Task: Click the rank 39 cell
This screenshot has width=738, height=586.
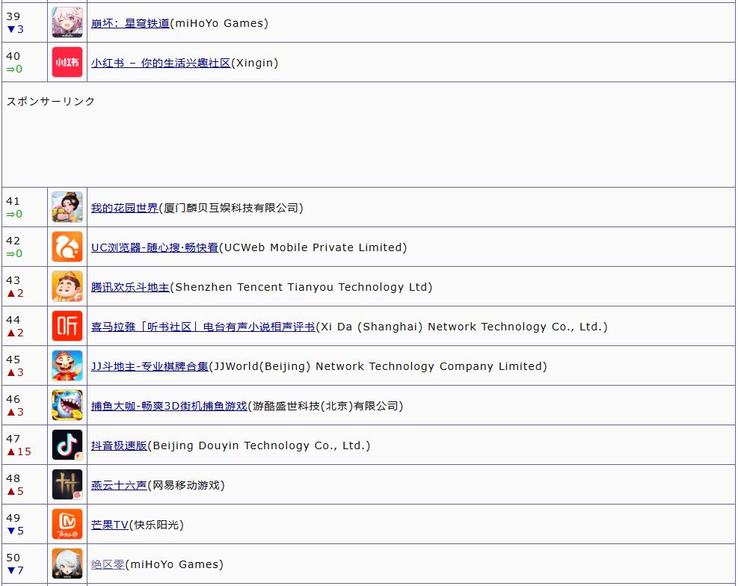Action: point(25,22)
